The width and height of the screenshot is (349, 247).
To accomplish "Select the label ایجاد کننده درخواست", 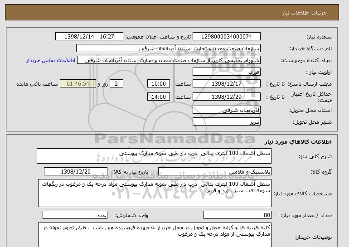I will tap(306, 60).
